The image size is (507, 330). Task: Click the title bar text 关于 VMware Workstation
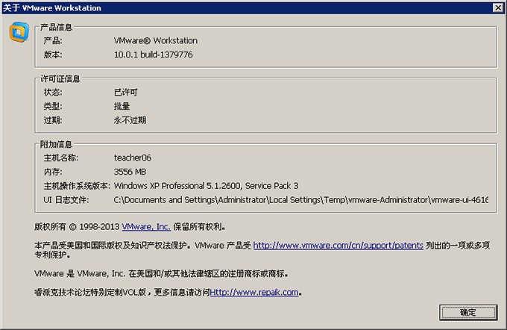52,7
